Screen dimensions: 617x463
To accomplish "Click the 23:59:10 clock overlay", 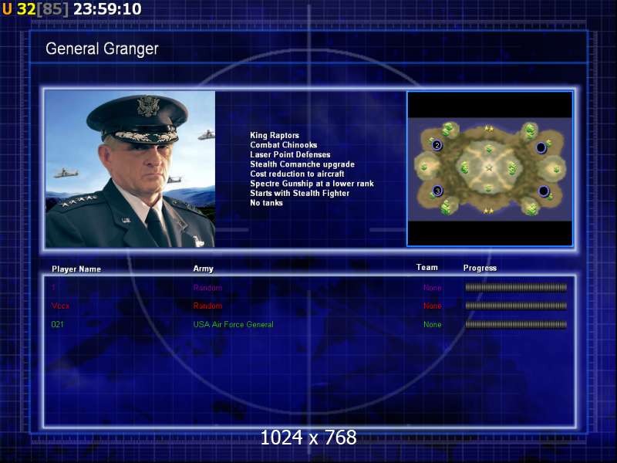I will click(107, 8).
